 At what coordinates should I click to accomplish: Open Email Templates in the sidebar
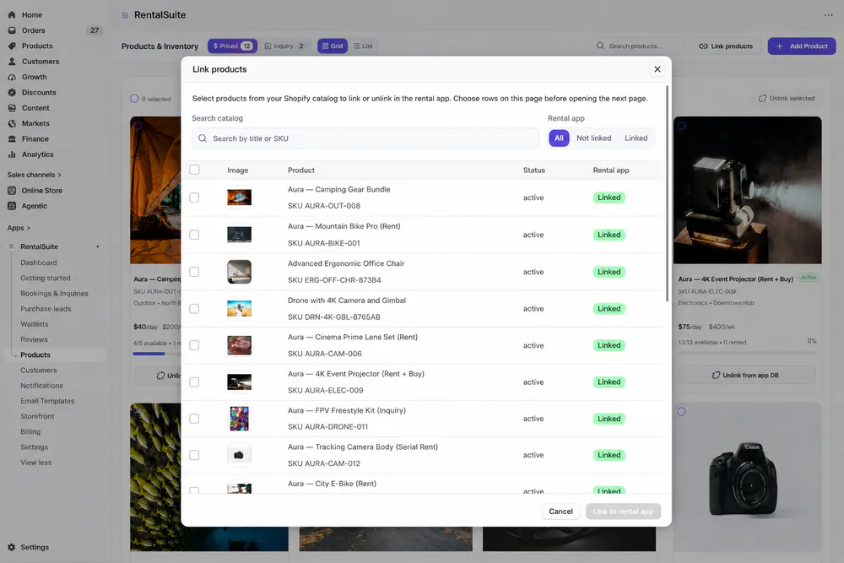[x=47, y=401]
